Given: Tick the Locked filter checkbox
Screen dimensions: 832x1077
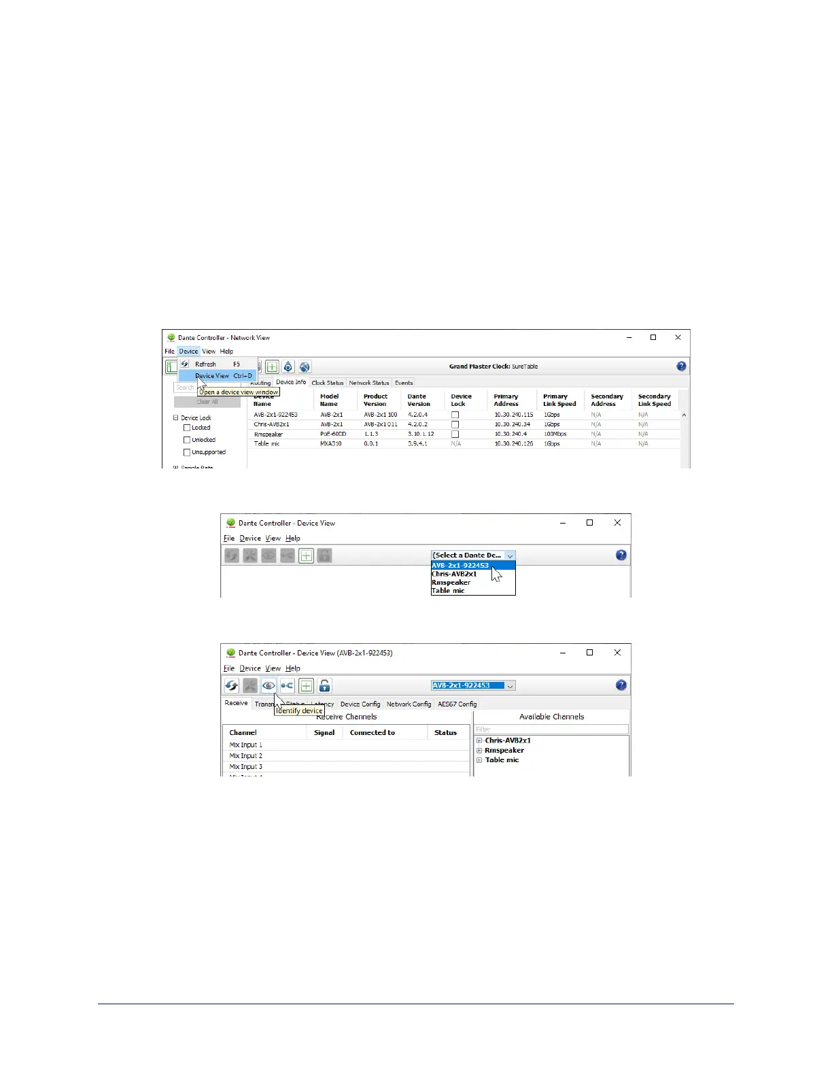Looking at the screenshot, I should point(187,428).
